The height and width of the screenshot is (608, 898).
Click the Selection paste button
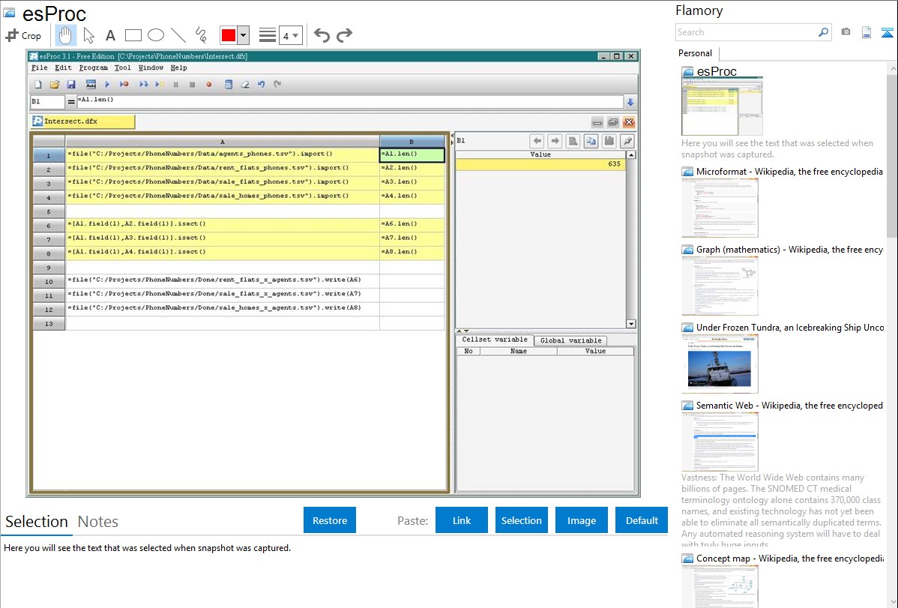point(521,520)
